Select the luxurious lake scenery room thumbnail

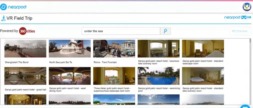(158, 49)
